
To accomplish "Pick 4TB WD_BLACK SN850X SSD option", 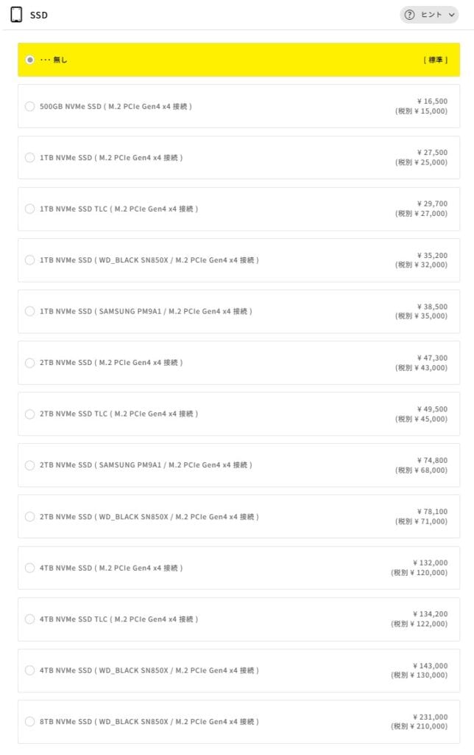I will click(x=29, y=670).
